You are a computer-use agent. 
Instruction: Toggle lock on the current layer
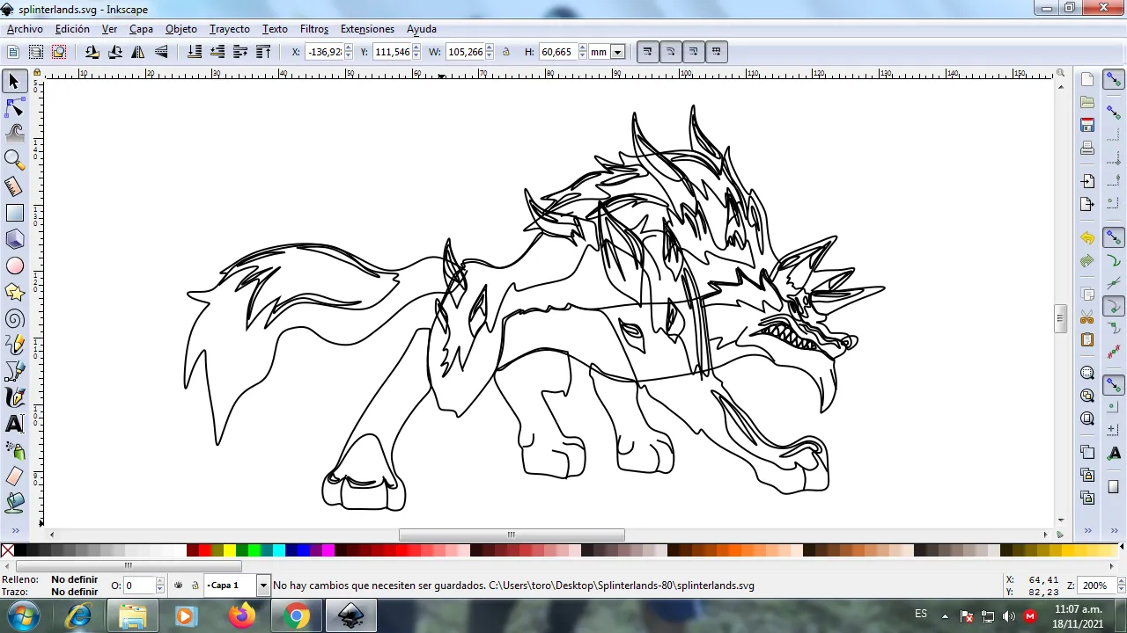coord(195,586)
